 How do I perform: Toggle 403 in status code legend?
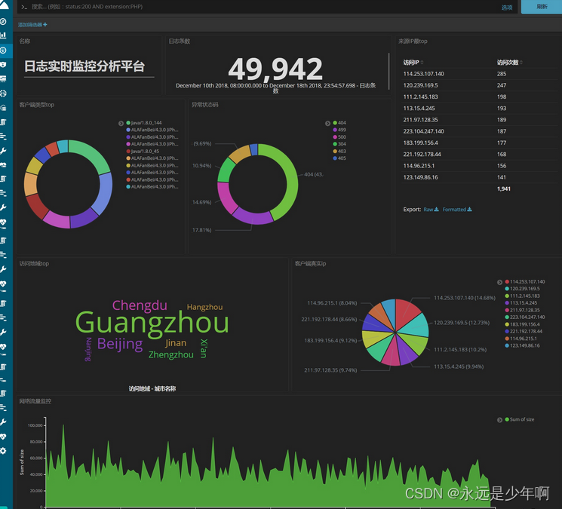[x=339, y=151]
